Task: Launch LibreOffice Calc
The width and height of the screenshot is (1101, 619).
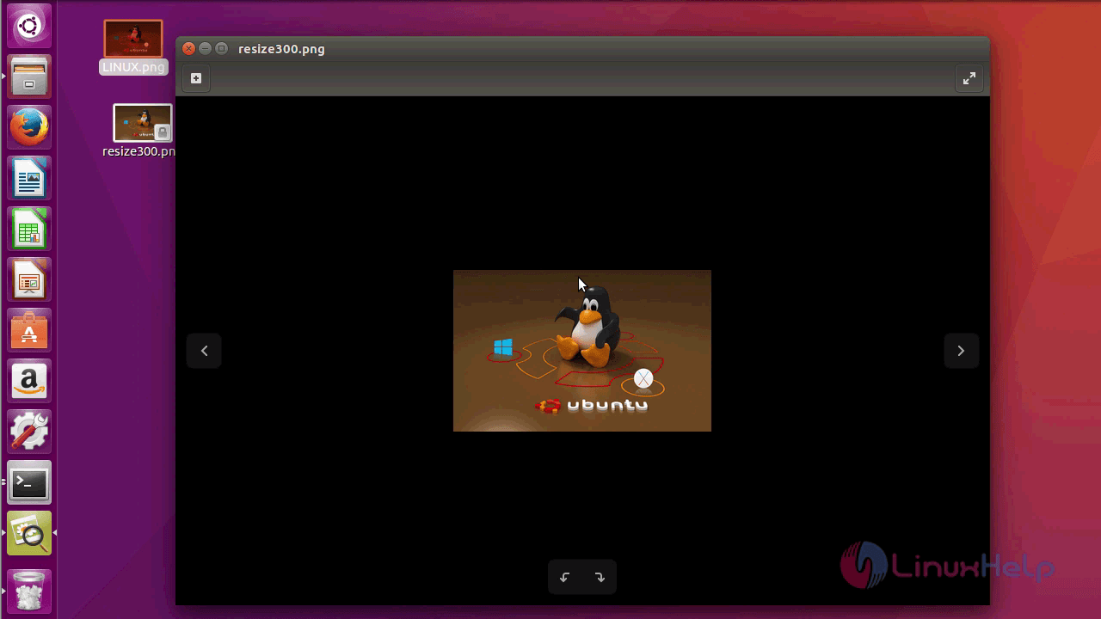Action: 29,229
